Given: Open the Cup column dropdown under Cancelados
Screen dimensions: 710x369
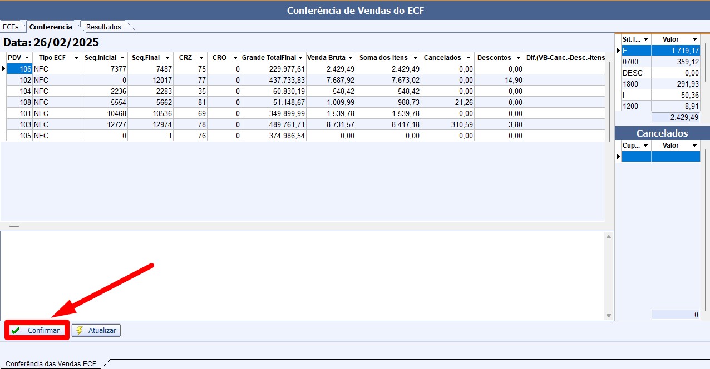Looking at the screenshot, I should [x=645, y=146].
